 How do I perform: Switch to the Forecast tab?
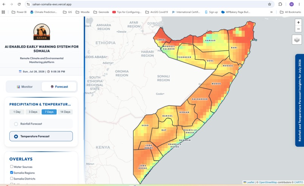(x=59, y=87)
